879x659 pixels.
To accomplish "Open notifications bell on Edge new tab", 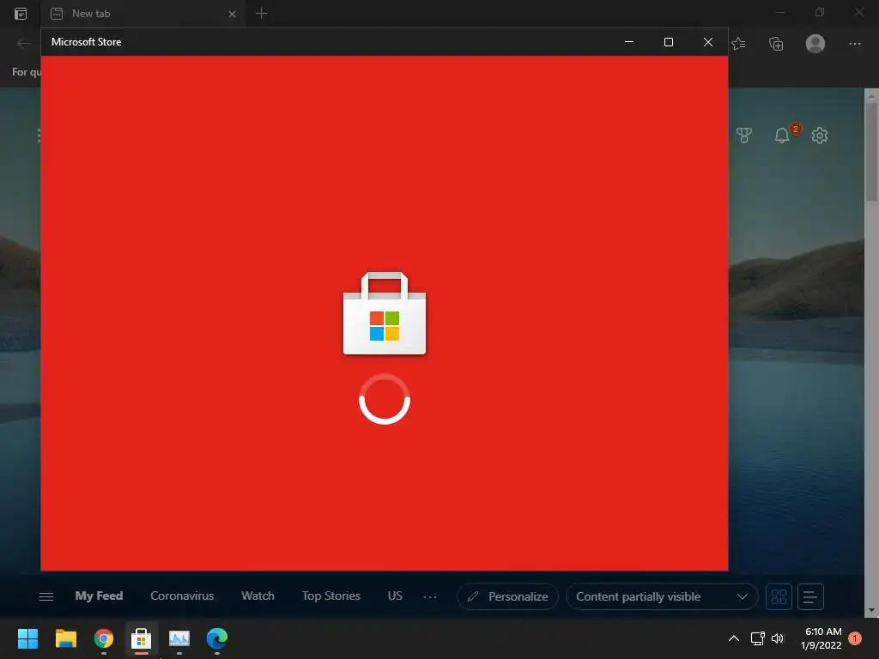I will point(782,135).
